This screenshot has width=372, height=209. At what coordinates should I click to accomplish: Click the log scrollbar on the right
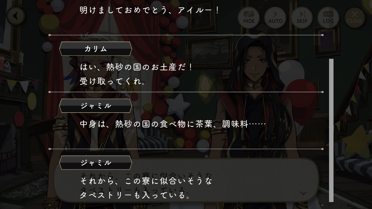[331, 130]
